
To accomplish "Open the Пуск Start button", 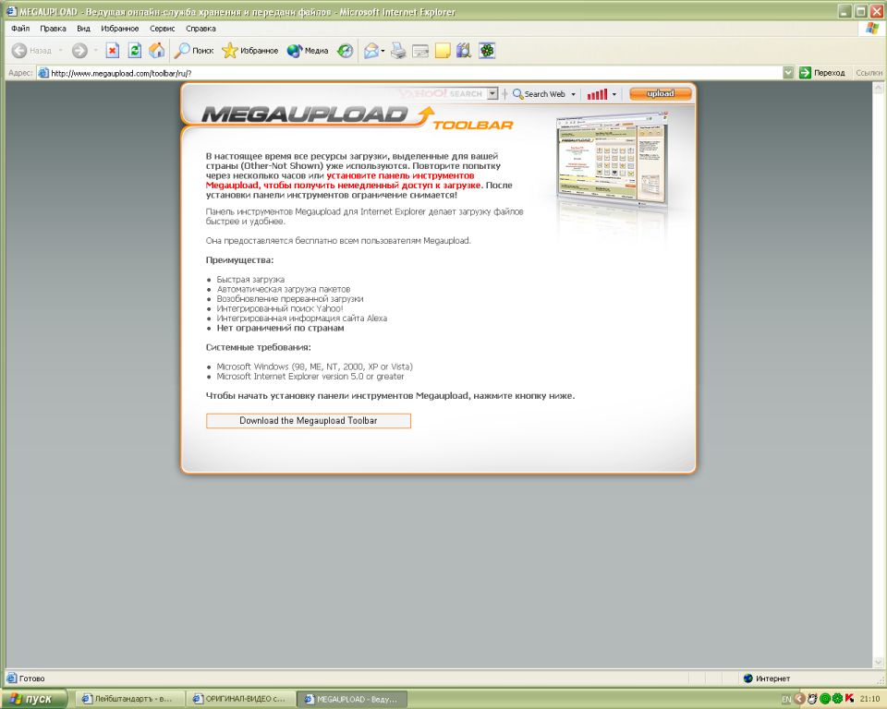I will click(33, 699).
